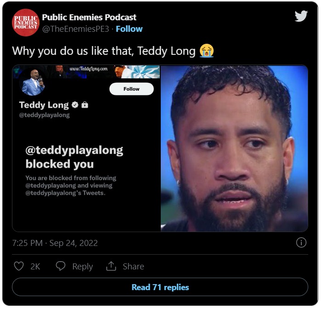The width and height of the screenshot is (322, 309).
Task: Open the 7:25 PM Sep 24, 2022 timestamp
Action: (55, 243)
